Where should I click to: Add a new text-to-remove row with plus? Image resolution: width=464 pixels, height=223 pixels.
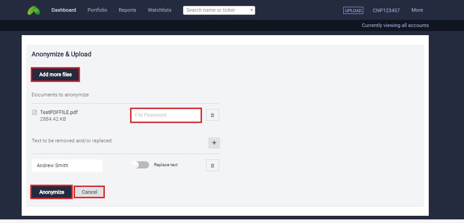214,143
